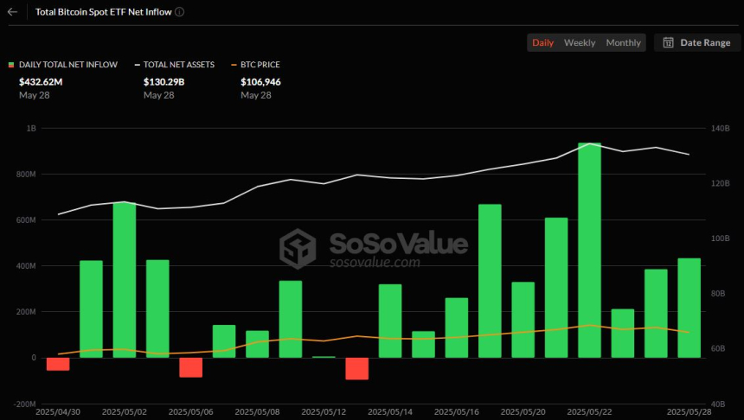The width and height of the screenshot is (744, 420).
Task: Click the $432.62M daily net inflow value
Action: (41, 82)
